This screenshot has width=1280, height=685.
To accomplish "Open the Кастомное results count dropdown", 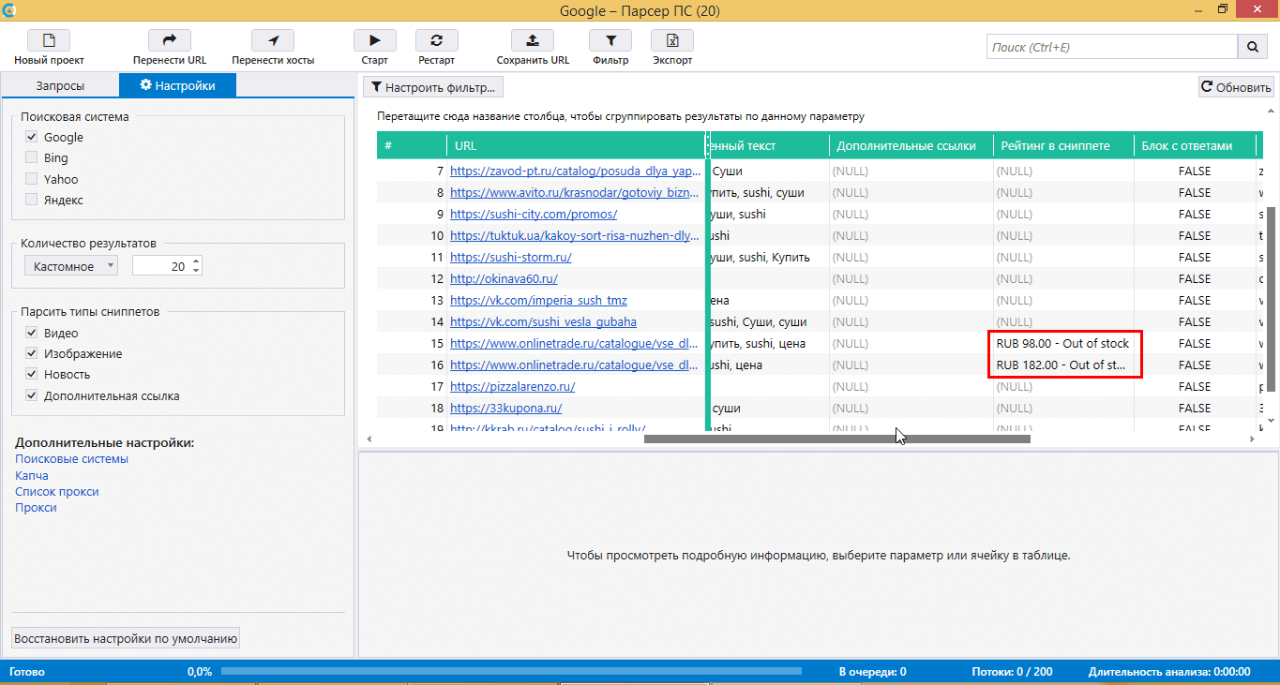I will pyautogui.click(x=71, y=266).
